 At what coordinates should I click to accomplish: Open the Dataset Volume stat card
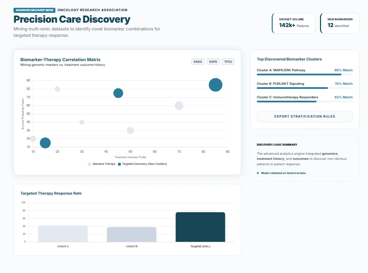[293, 23]
